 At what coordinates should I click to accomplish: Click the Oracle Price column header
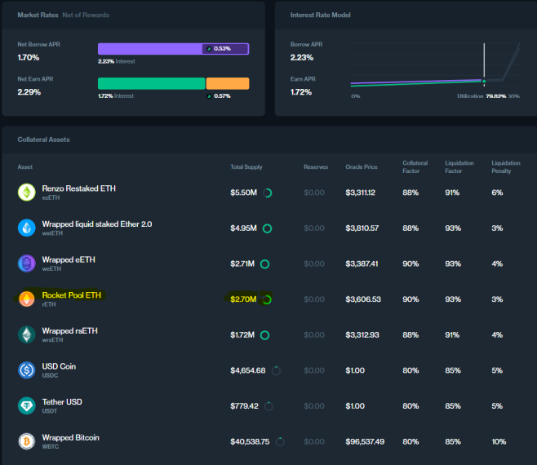362,166
